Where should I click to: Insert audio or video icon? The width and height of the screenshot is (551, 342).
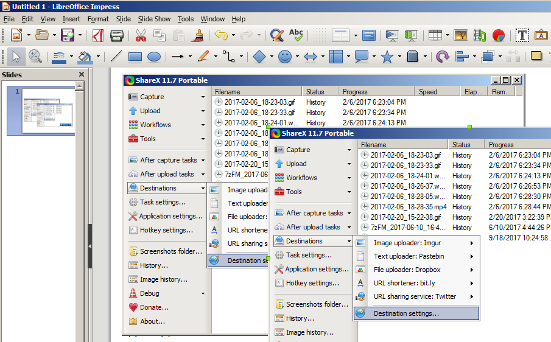tap(480, 35)
